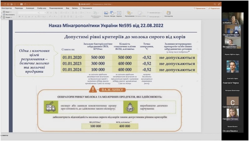Expand the Фигуры dropdown arrow
The image size is (249, 141).
click(x=115, y=13)
